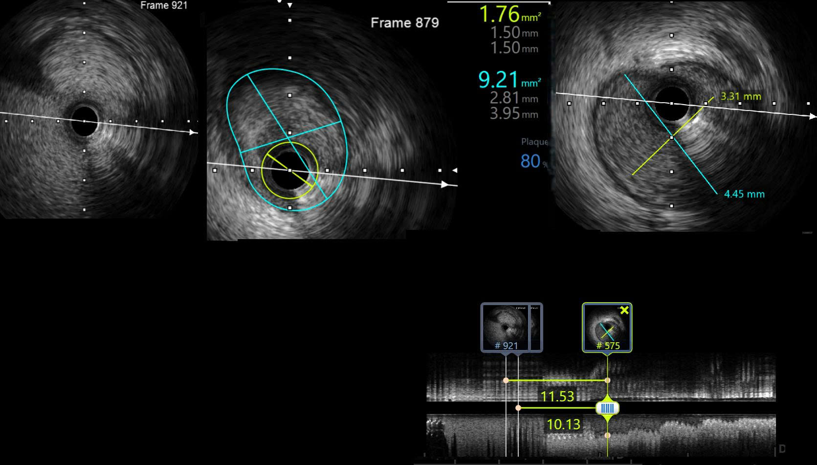Click the 9.21 mm² vessel area value

tap(498, 80)
